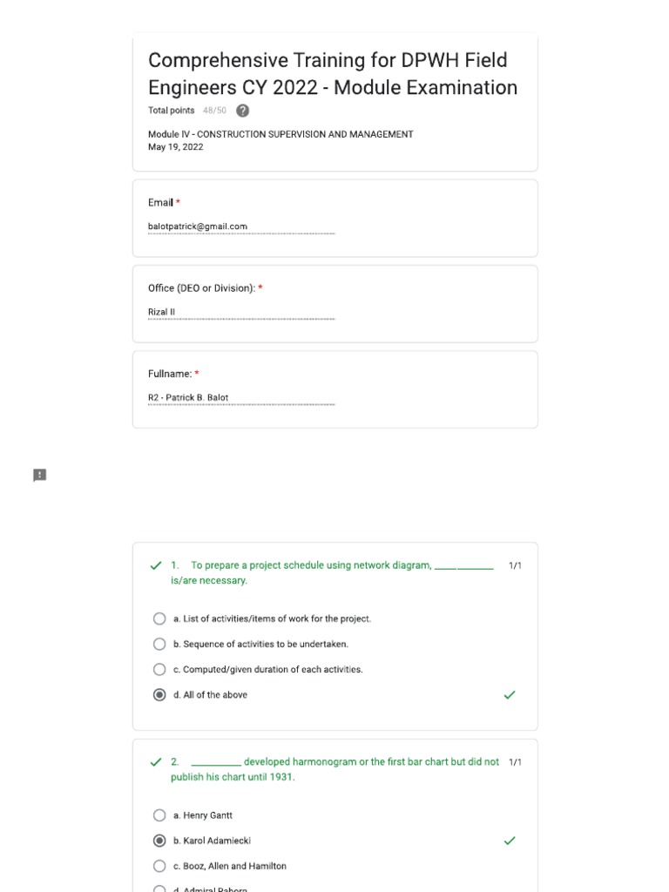This screenshot has height=892, width=669.
Task: Click the green checkmark beside question 1
Action: tap(156, 565)
